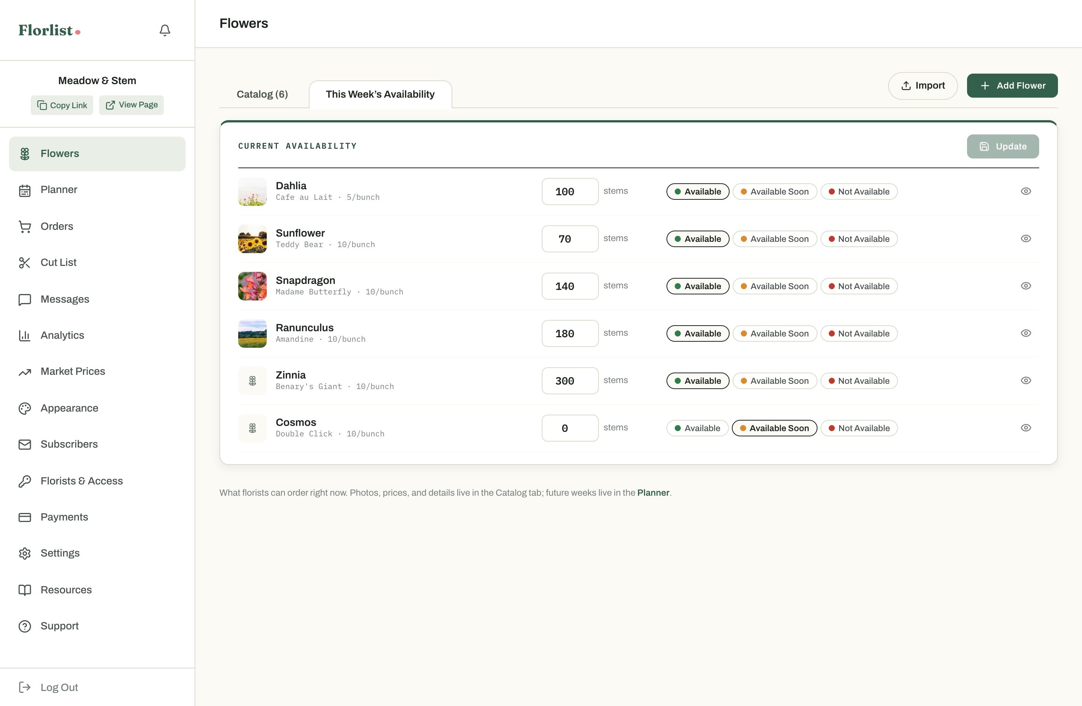Set Ranunculus to Available Soon

pyautogui.click(x=775, y=333)
